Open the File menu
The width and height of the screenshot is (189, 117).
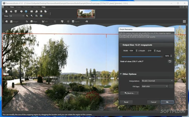[7, 7]
